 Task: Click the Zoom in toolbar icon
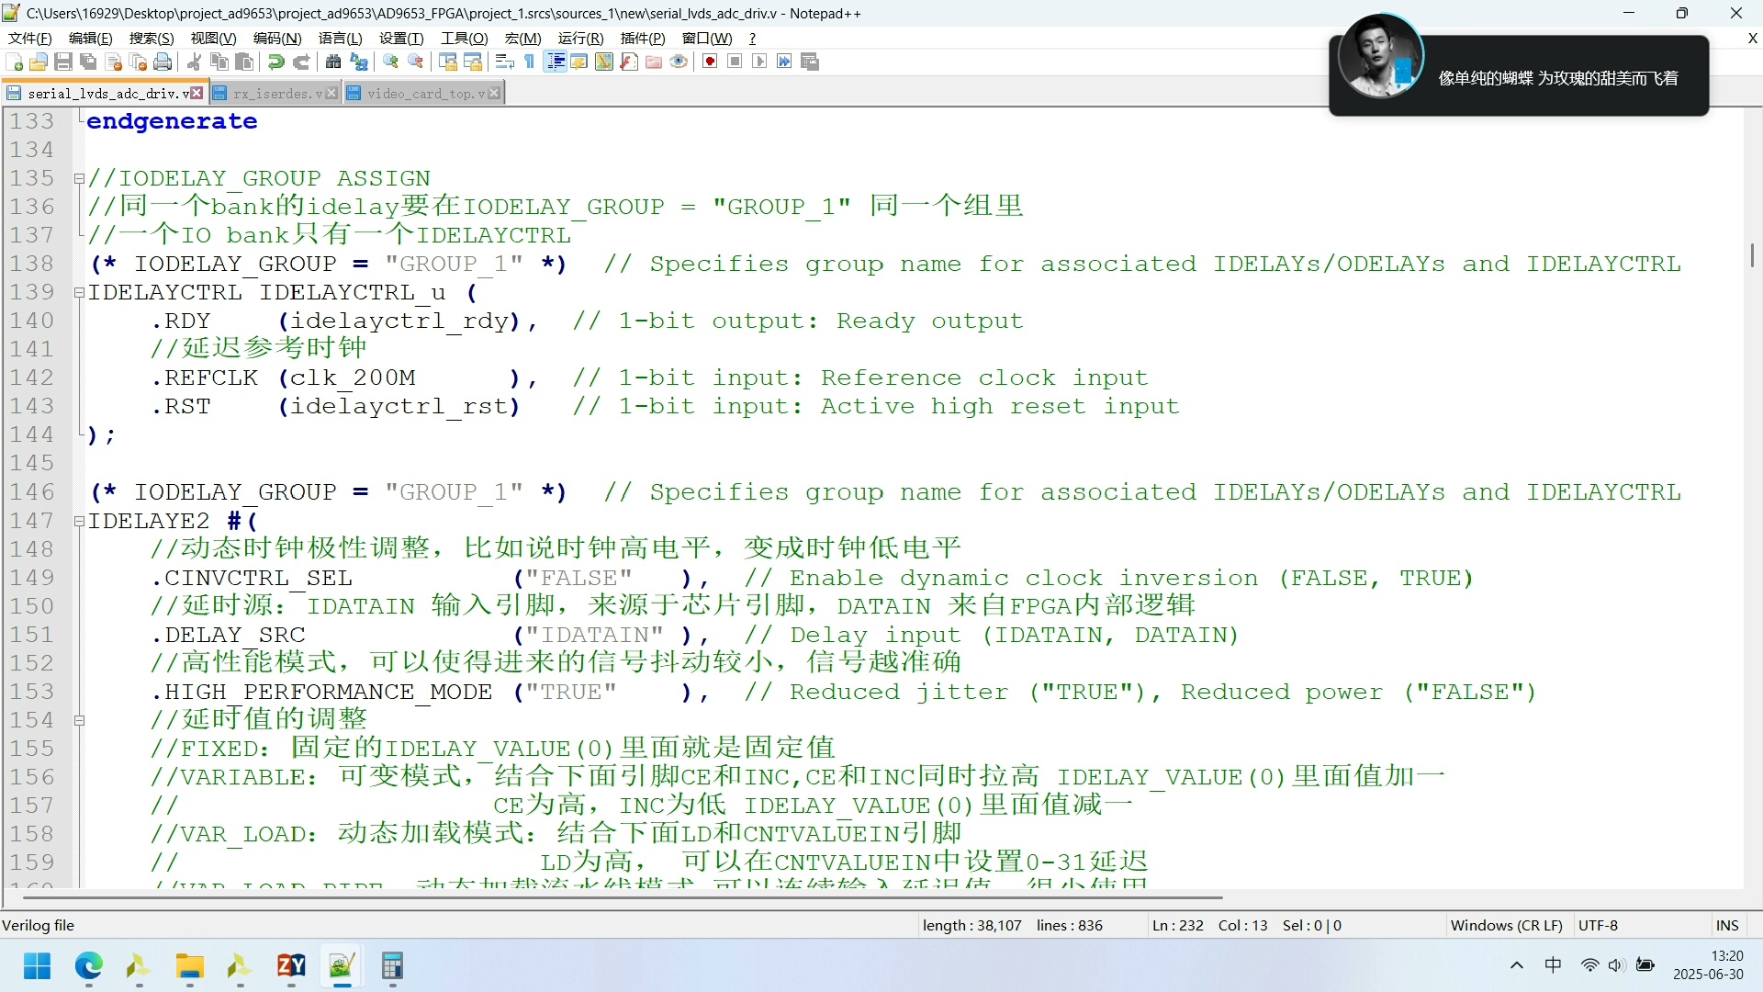pyautogui.click(x=391, y=62)
